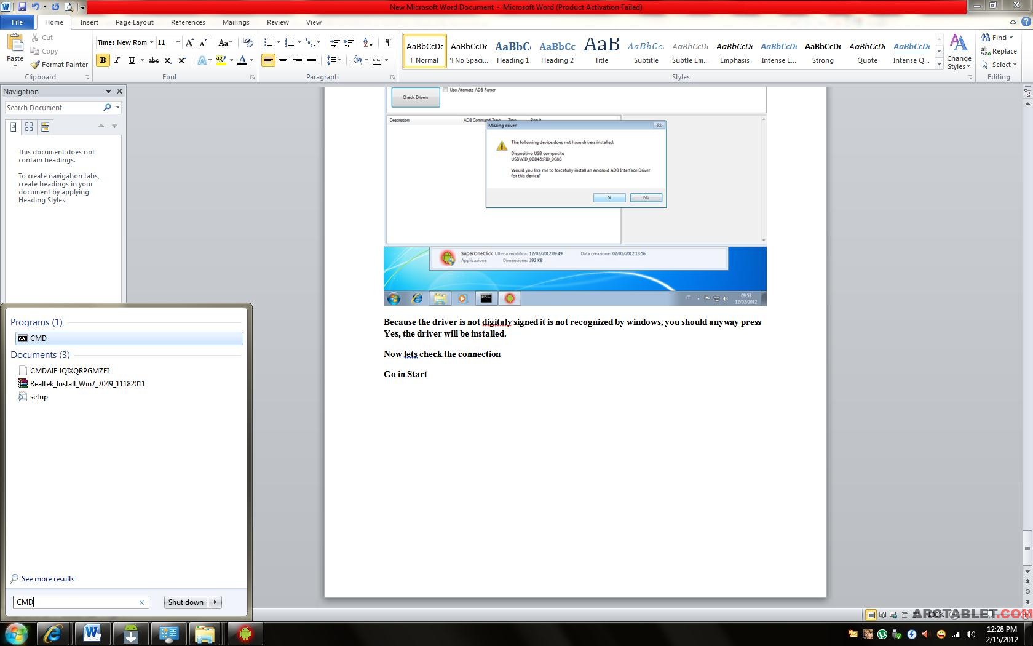
Task: Click Align Text Right icon
Action: pyautogui.click(x=298, y=60)
